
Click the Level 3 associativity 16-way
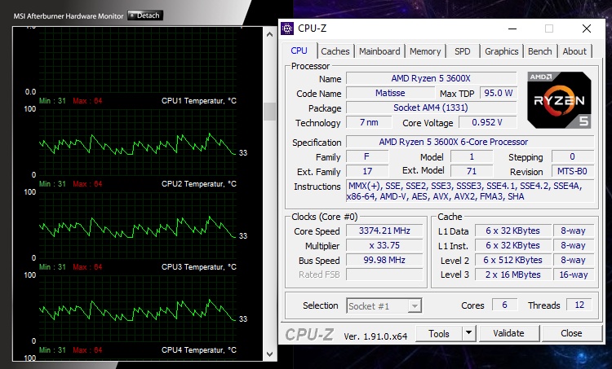click(574, 275)
